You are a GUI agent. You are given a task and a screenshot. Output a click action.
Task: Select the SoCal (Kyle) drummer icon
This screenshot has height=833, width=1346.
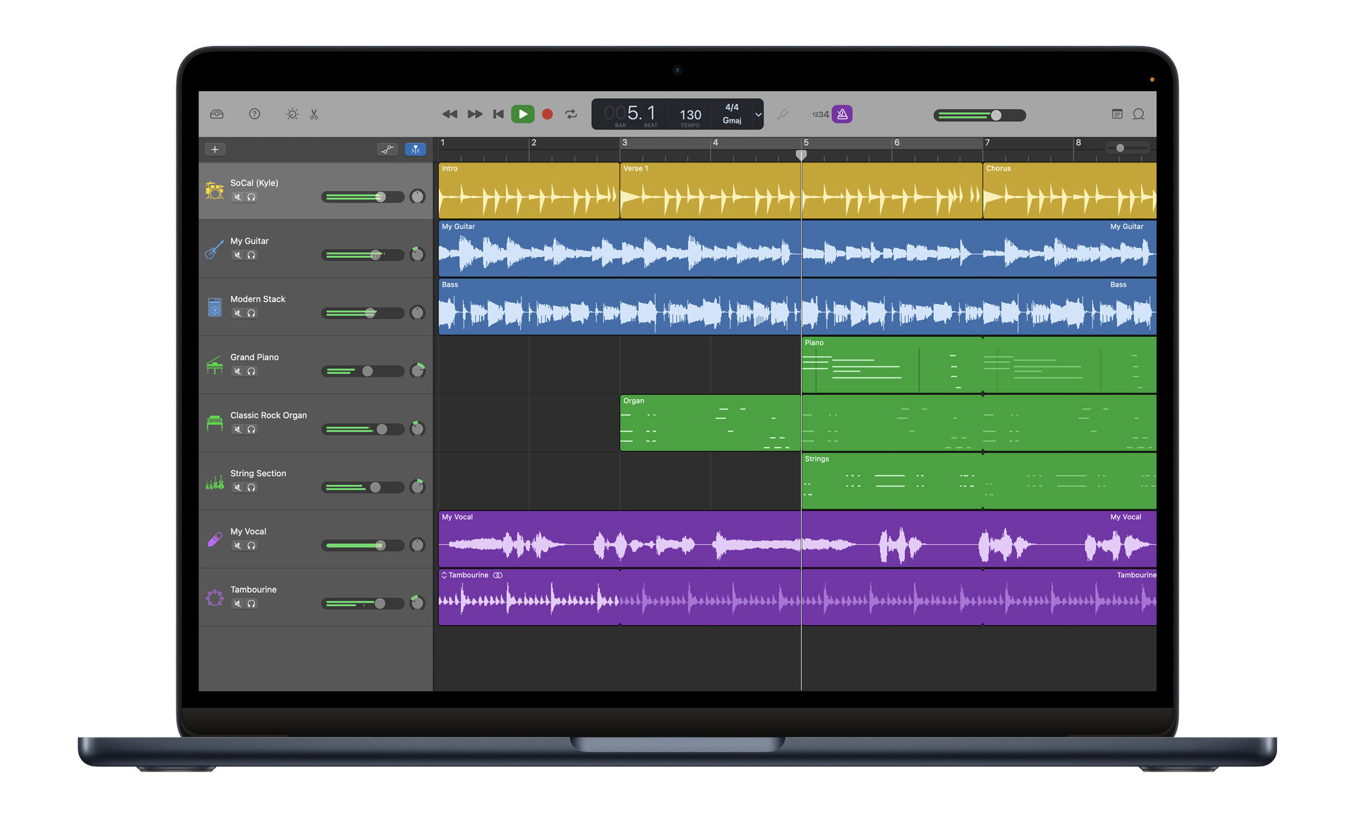214,191
